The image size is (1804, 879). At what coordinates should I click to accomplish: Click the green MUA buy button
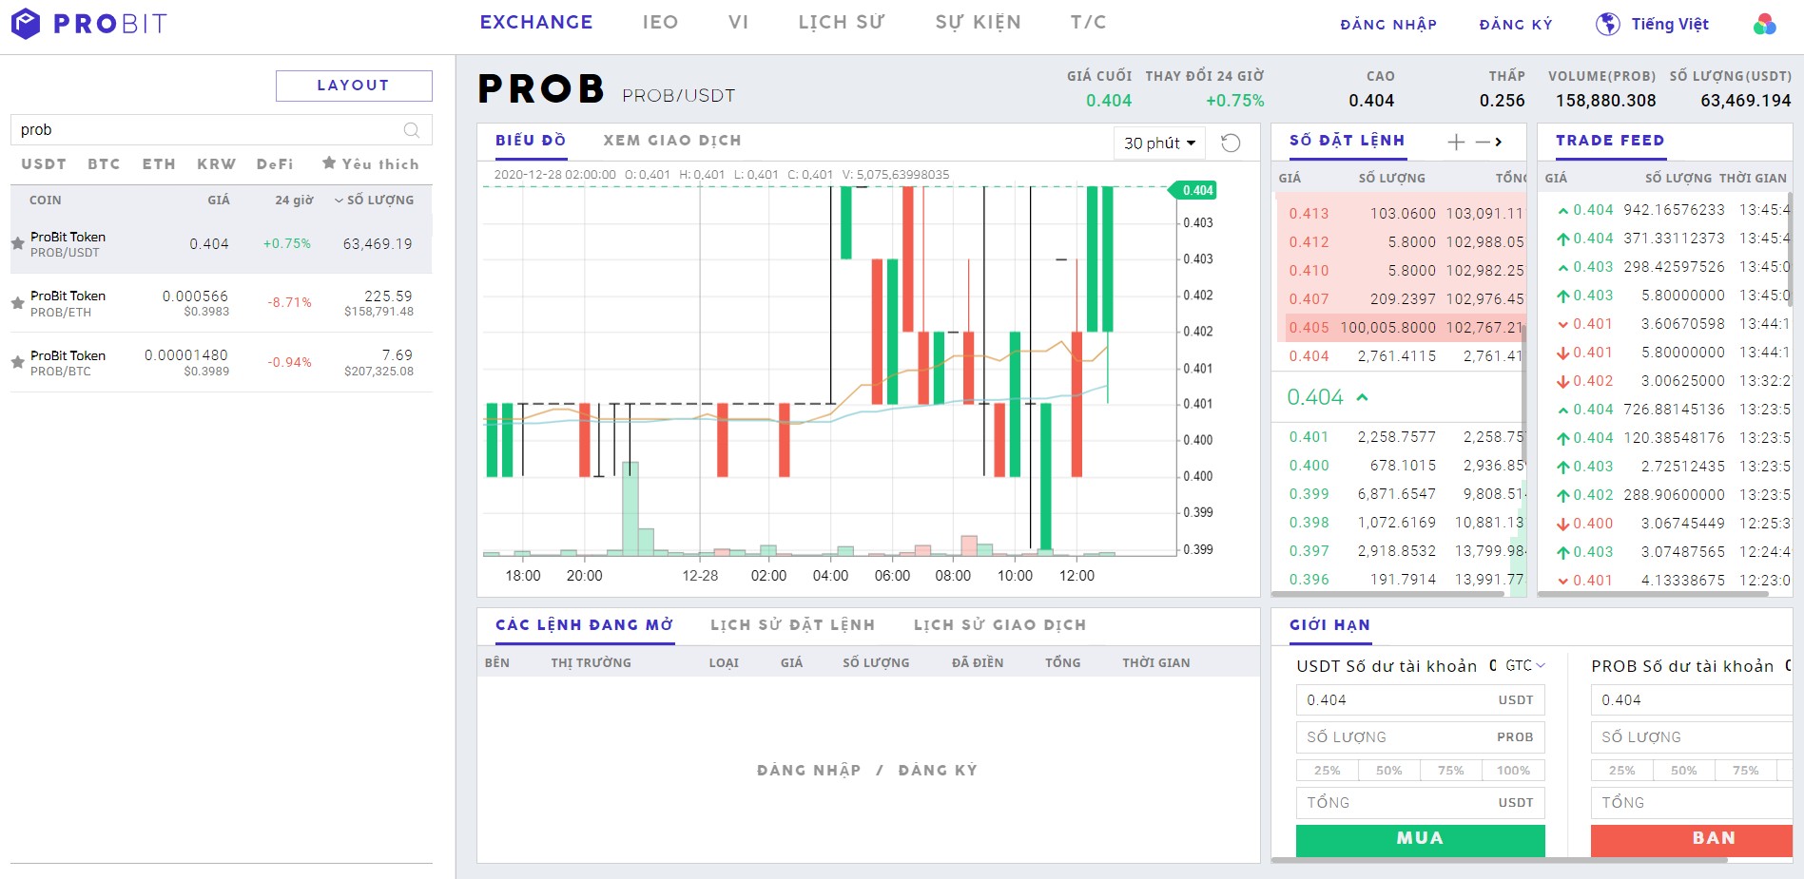pyautogui.click(x=1420, y=839)
